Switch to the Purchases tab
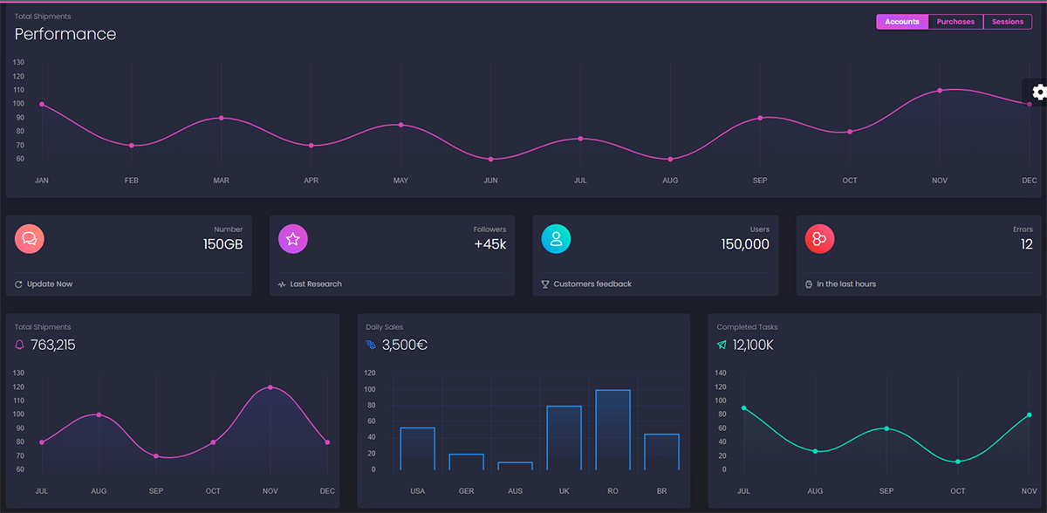Screen dimensions: 1047x513 pos(955,21)
